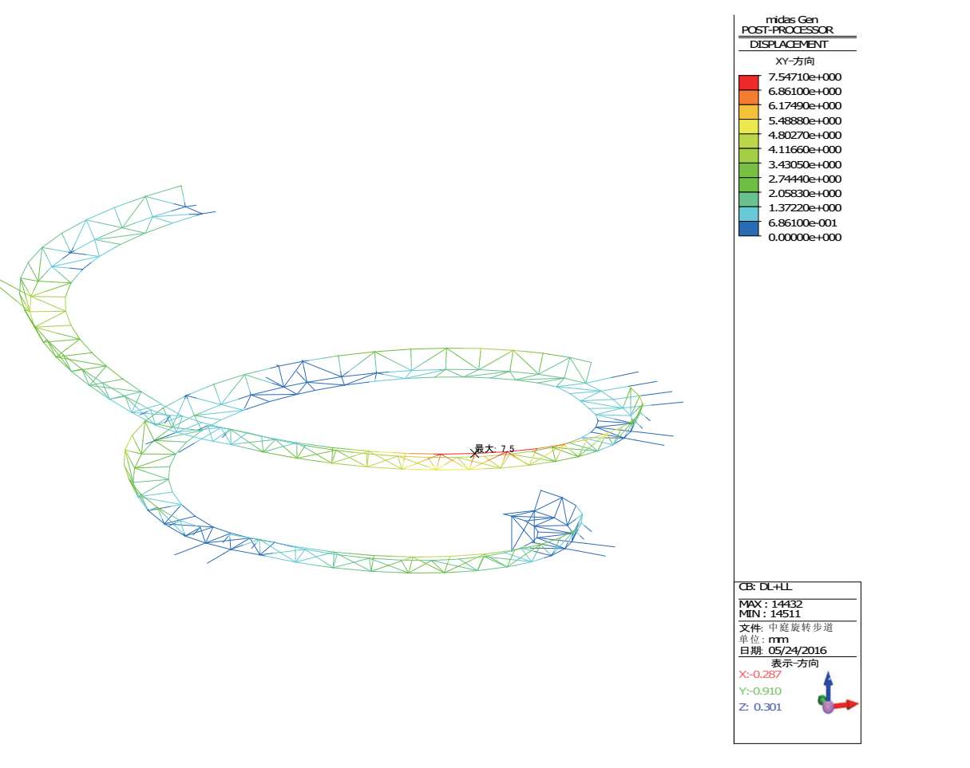Click the 'midas Gen' title text

791,20
